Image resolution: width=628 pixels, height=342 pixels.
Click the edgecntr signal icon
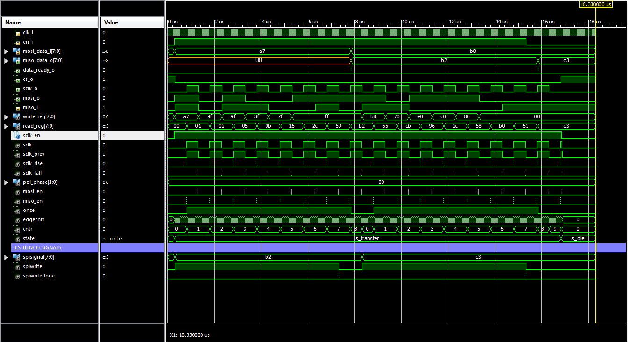pos(16,219)
